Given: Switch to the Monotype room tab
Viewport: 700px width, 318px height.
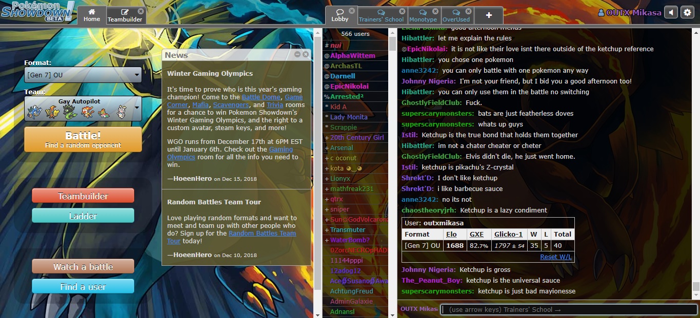Looking at the screenshot, I should click(x=423, y=15).
